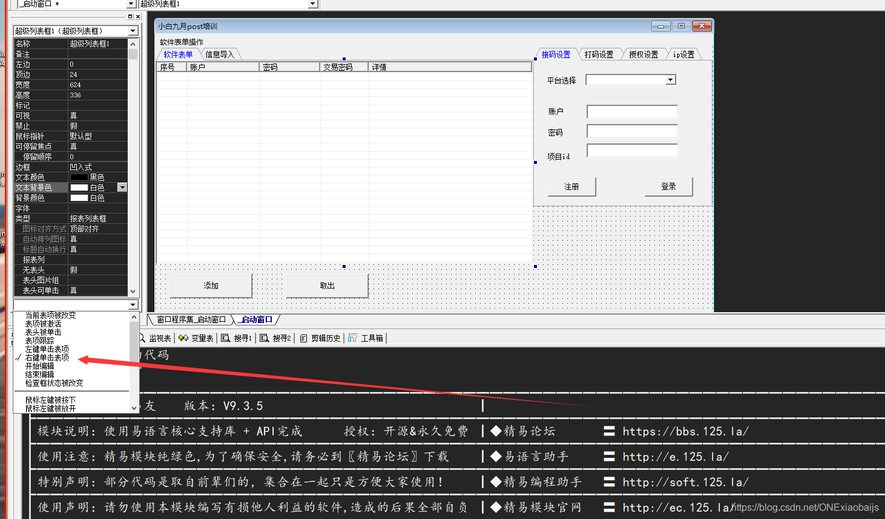
Task: Open the top 超级列表框1 object dropdown arrow
Action: click(x=312, y=4)
